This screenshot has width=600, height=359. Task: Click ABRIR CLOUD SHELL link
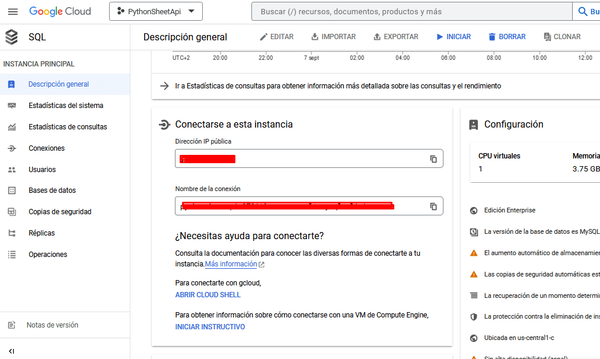click(x=208, y=295)
